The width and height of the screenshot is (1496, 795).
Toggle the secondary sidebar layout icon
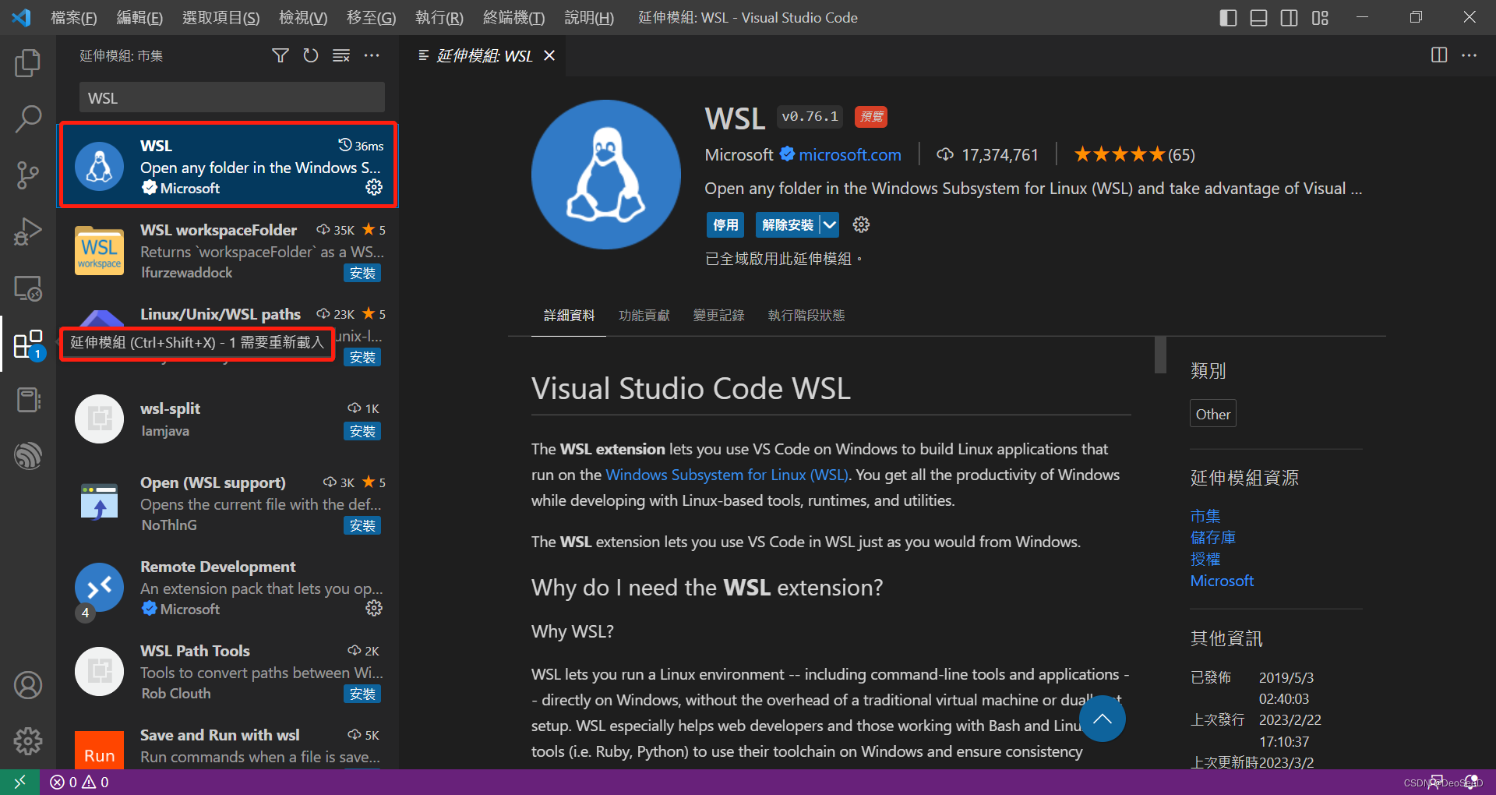[1289, 17]
